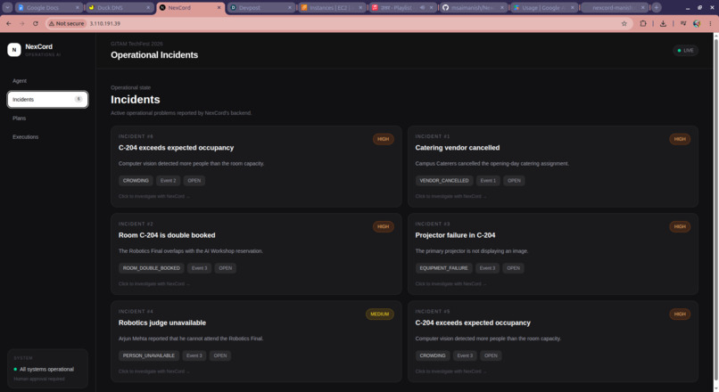Go back with the browser back arrow
The image size is (719, 392).
9,23
